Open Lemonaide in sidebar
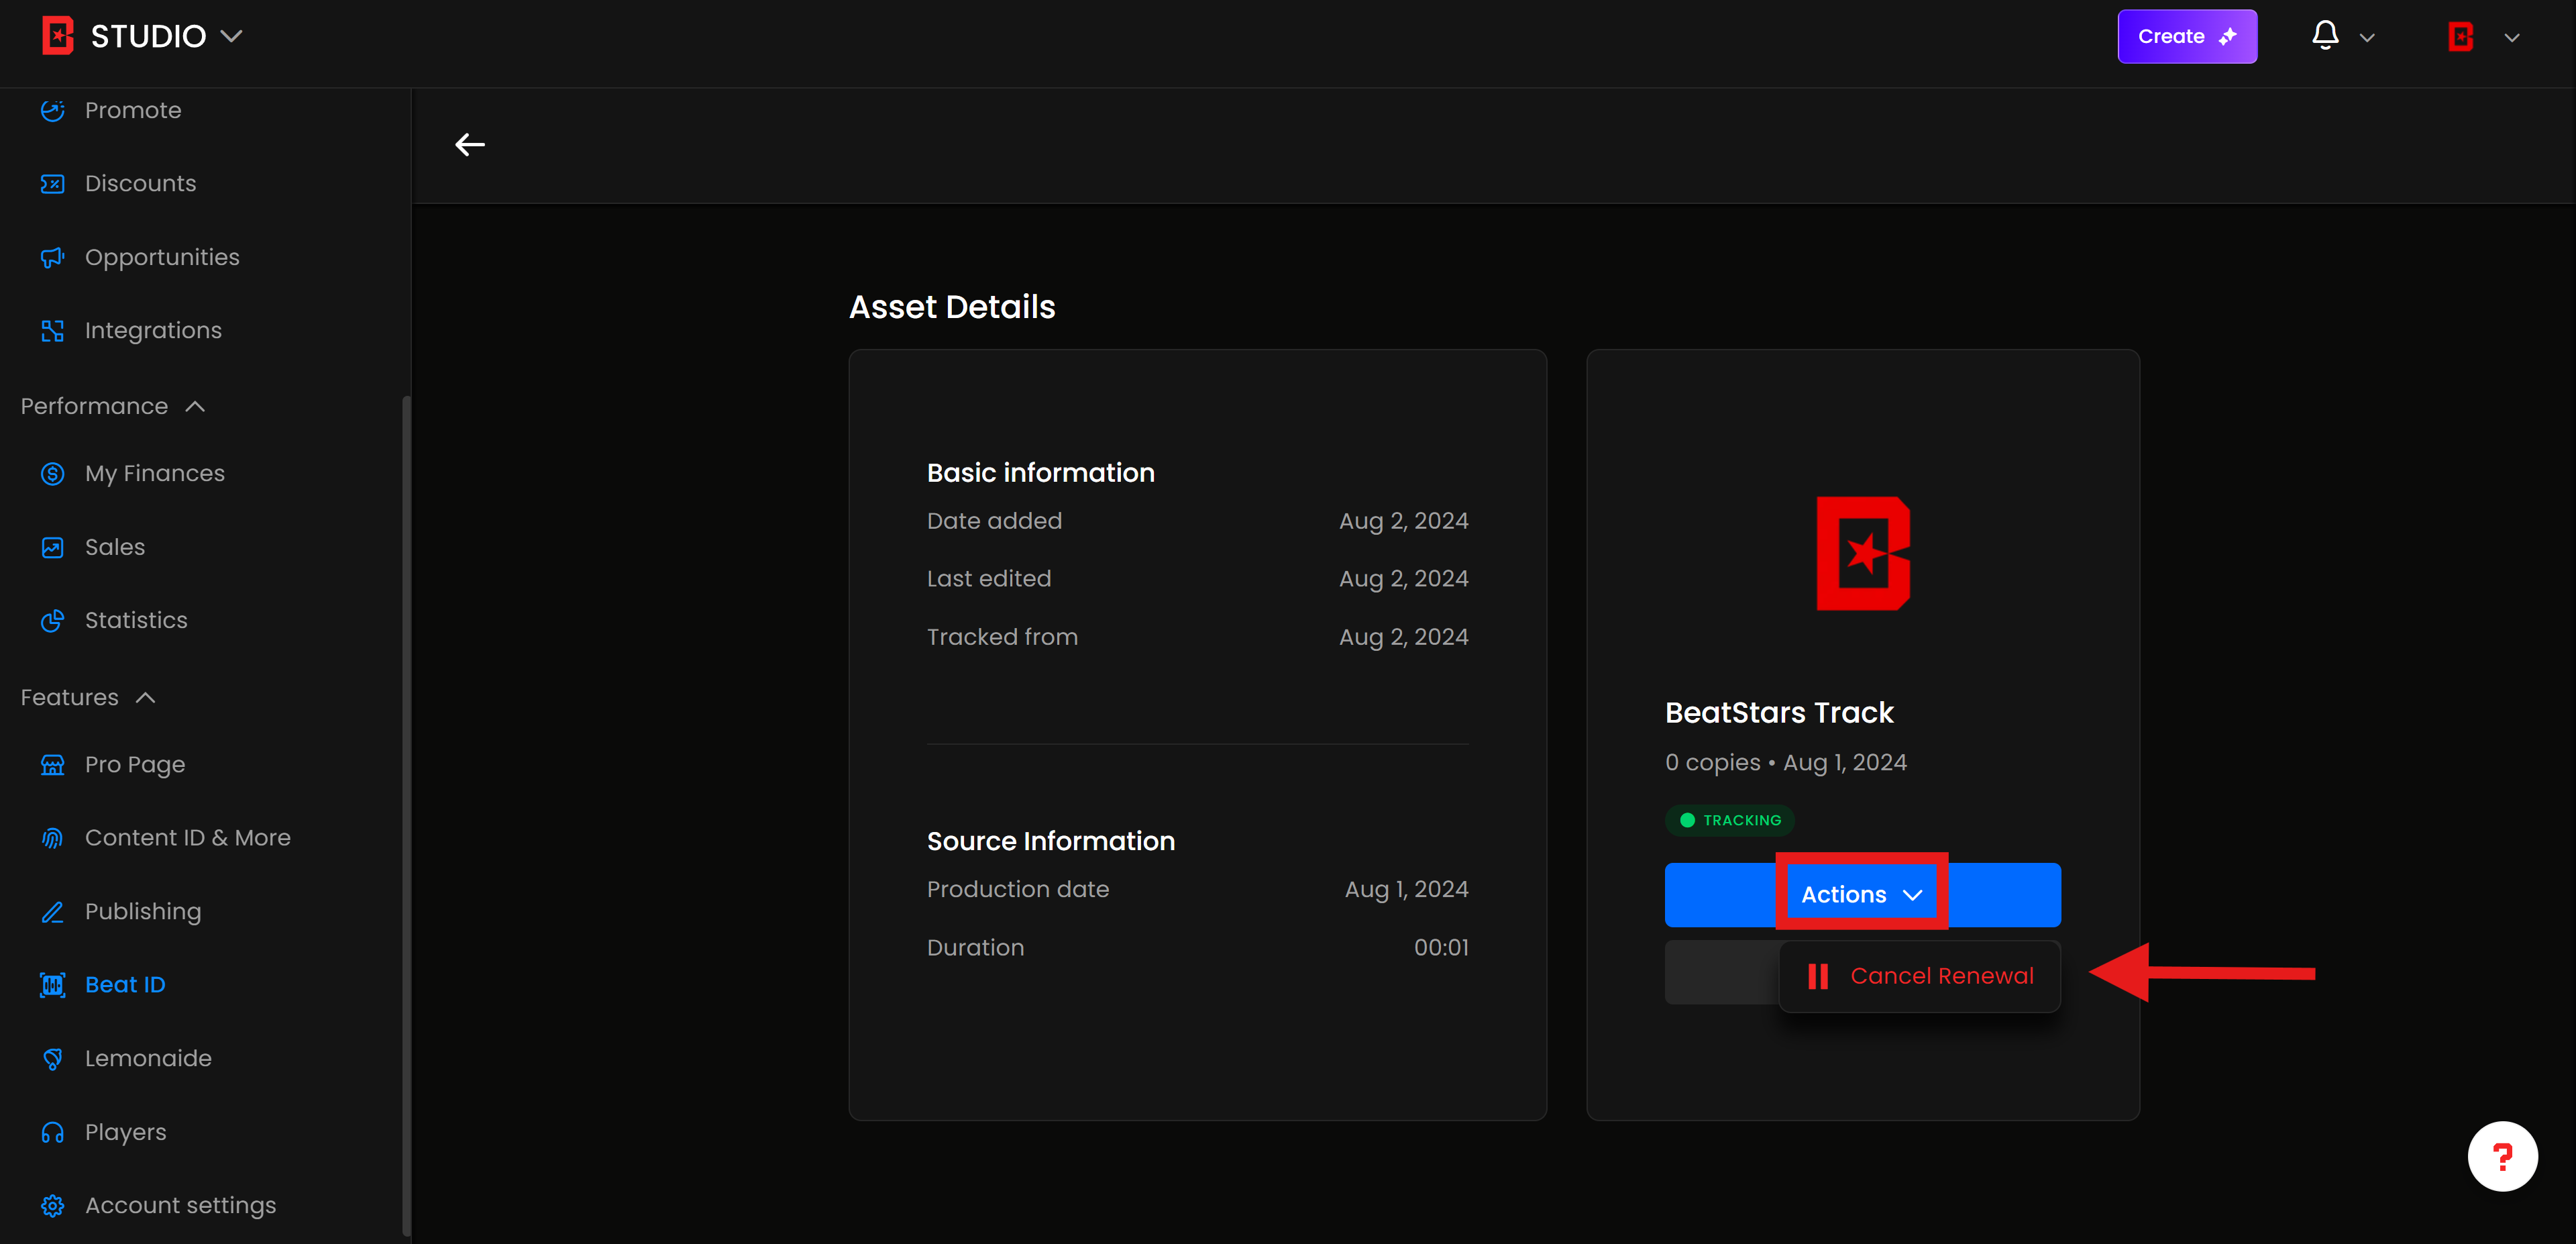2576x1244 pixels. tap(148, 1059)
